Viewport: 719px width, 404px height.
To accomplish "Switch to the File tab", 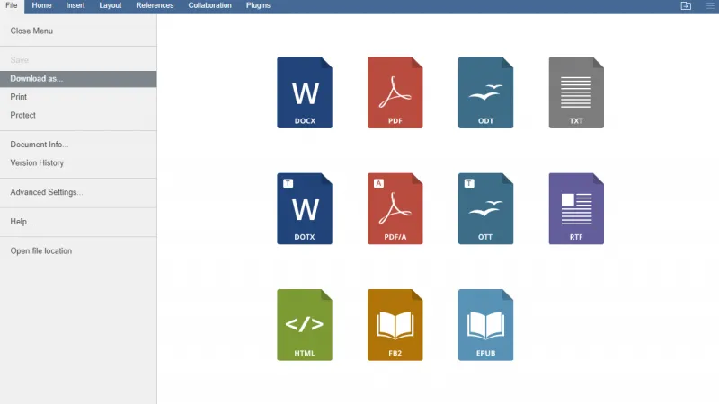I will pyautogui.click(x=12, y=5).
